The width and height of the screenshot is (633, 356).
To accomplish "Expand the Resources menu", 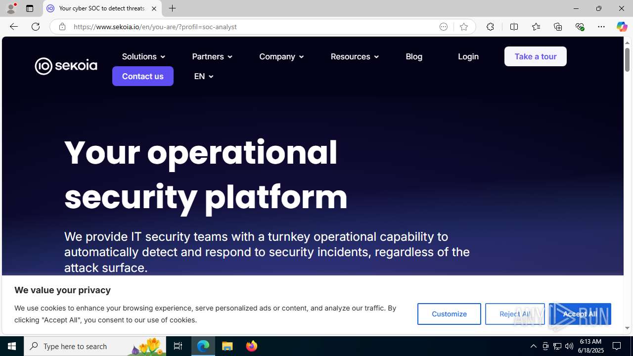I will 355,56.
